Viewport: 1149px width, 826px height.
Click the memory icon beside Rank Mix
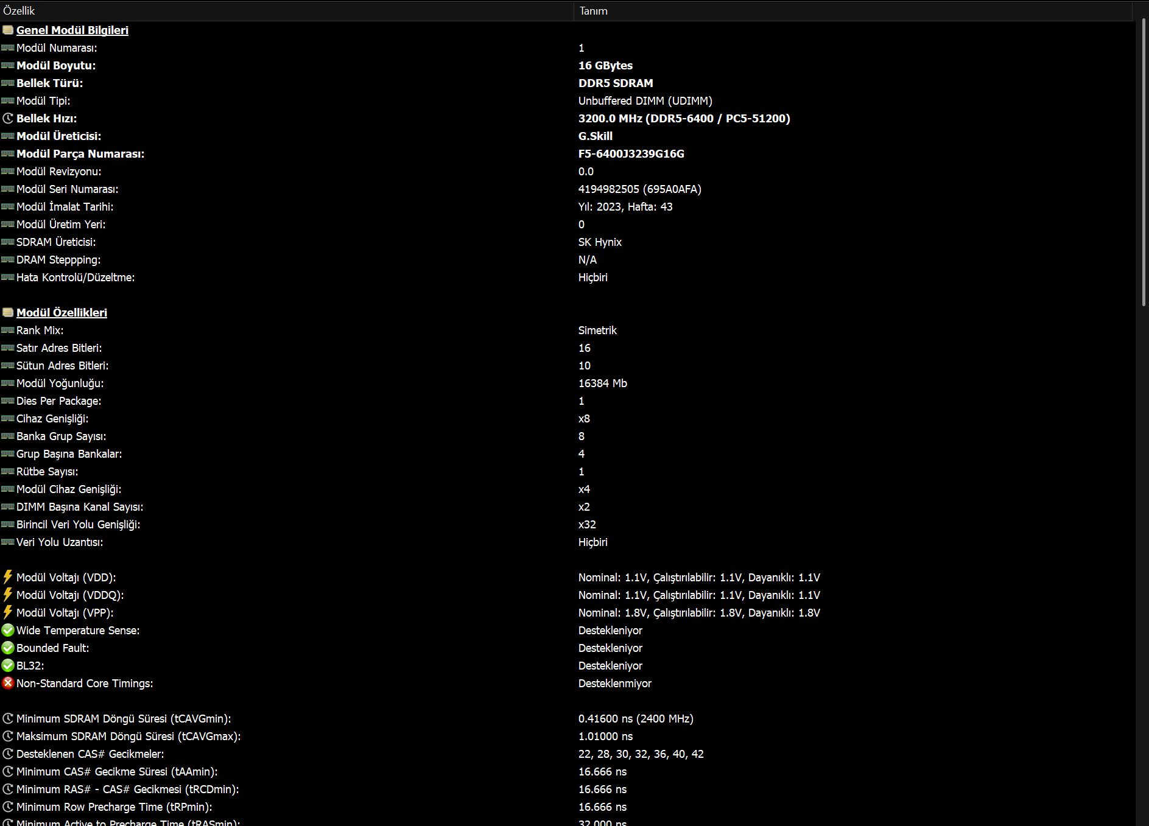click(x=8, y=330)
